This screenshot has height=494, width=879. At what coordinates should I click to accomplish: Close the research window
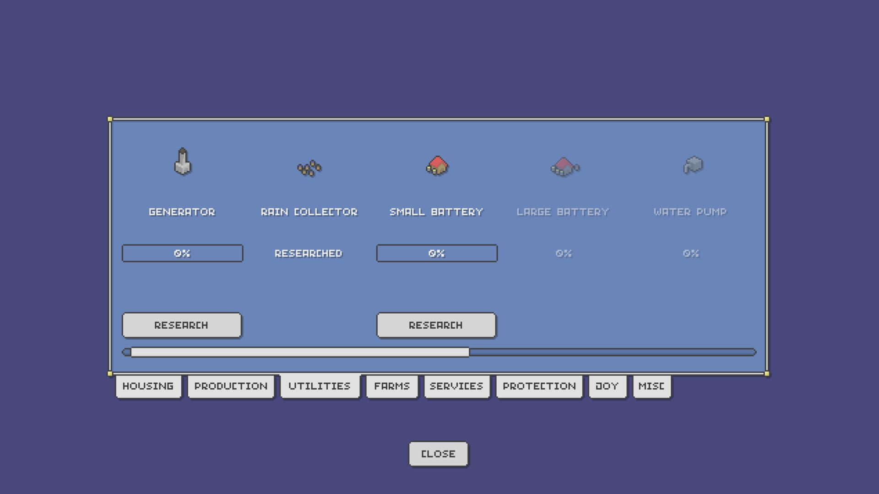(438, 454)
